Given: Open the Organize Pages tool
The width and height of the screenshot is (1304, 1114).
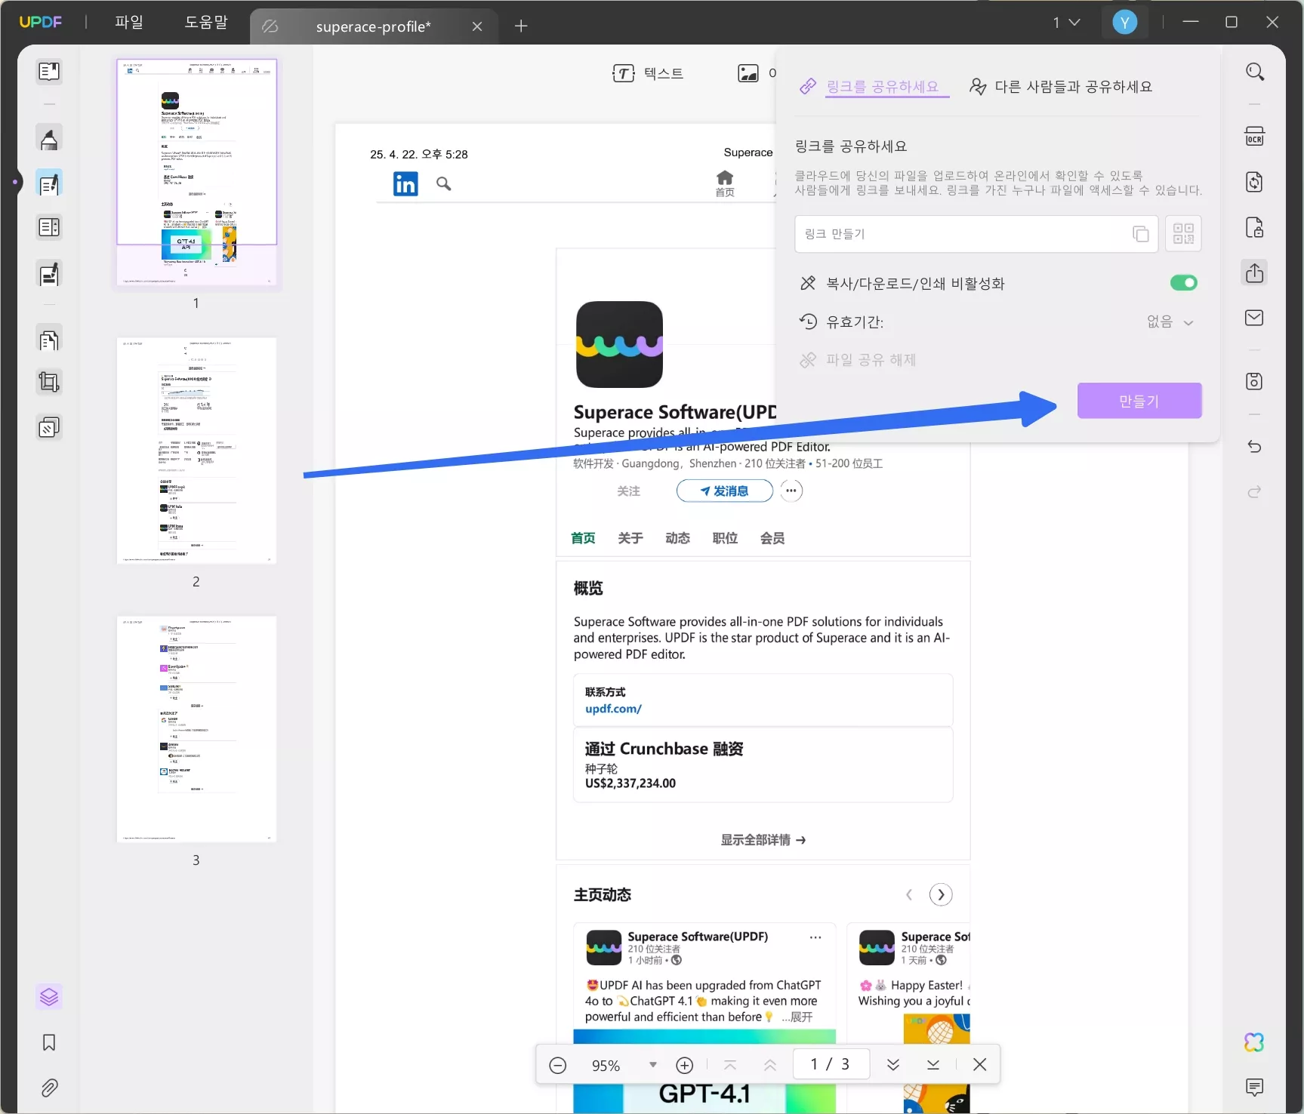Looking at the screenshot, I should (49, 340).
